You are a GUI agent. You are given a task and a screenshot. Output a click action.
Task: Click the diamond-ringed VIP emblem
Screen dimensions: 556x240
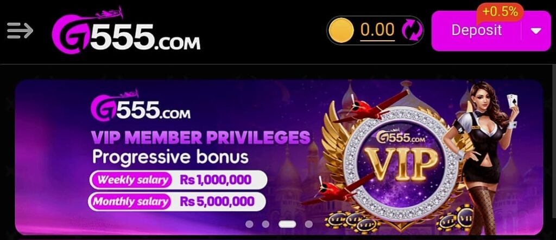point(401,163)
